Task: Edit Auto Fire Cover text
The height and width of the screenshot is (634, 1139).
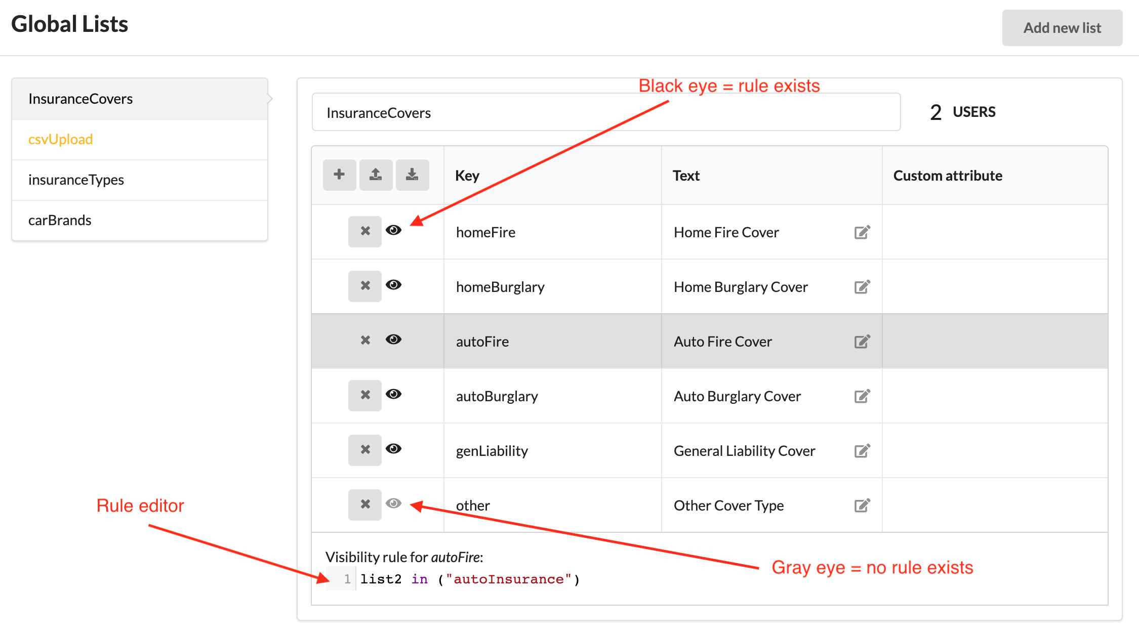Action: [x=862, y=342]
